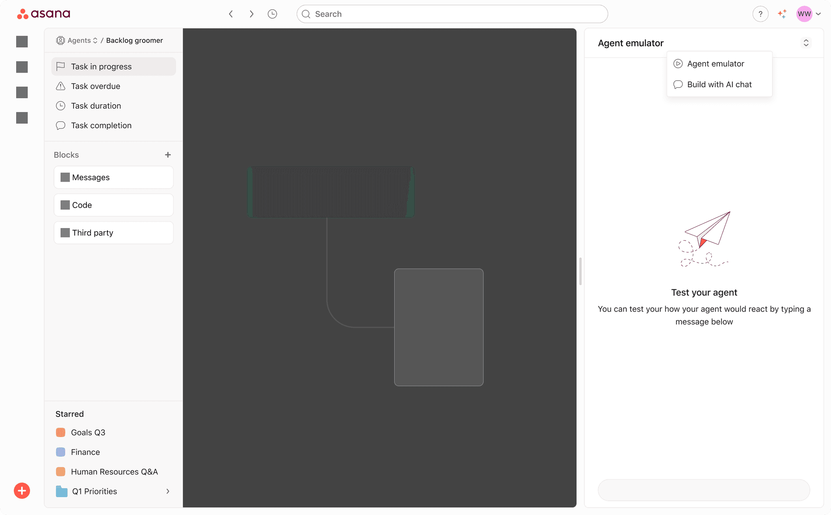
Task: Select Task completion trigger
Action: [101, 125]
